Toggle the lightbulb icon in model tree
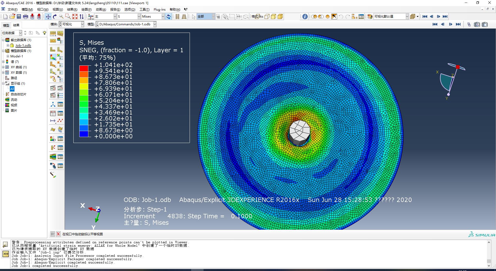The width and height of the screenshot is (496, 271). coord(44,33)
